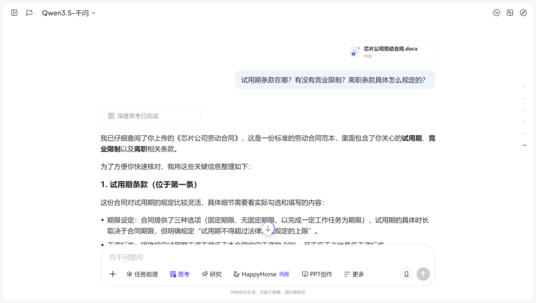Image resolution: width=536 pixels, height=303 pixels.
Task: Toggle the 思考 thinking mode
Action: (179, 274)
